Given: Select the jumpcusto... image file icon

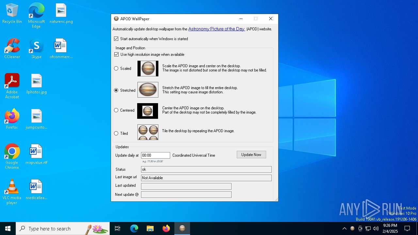Looking at the screenshot, I should [36, 119].
